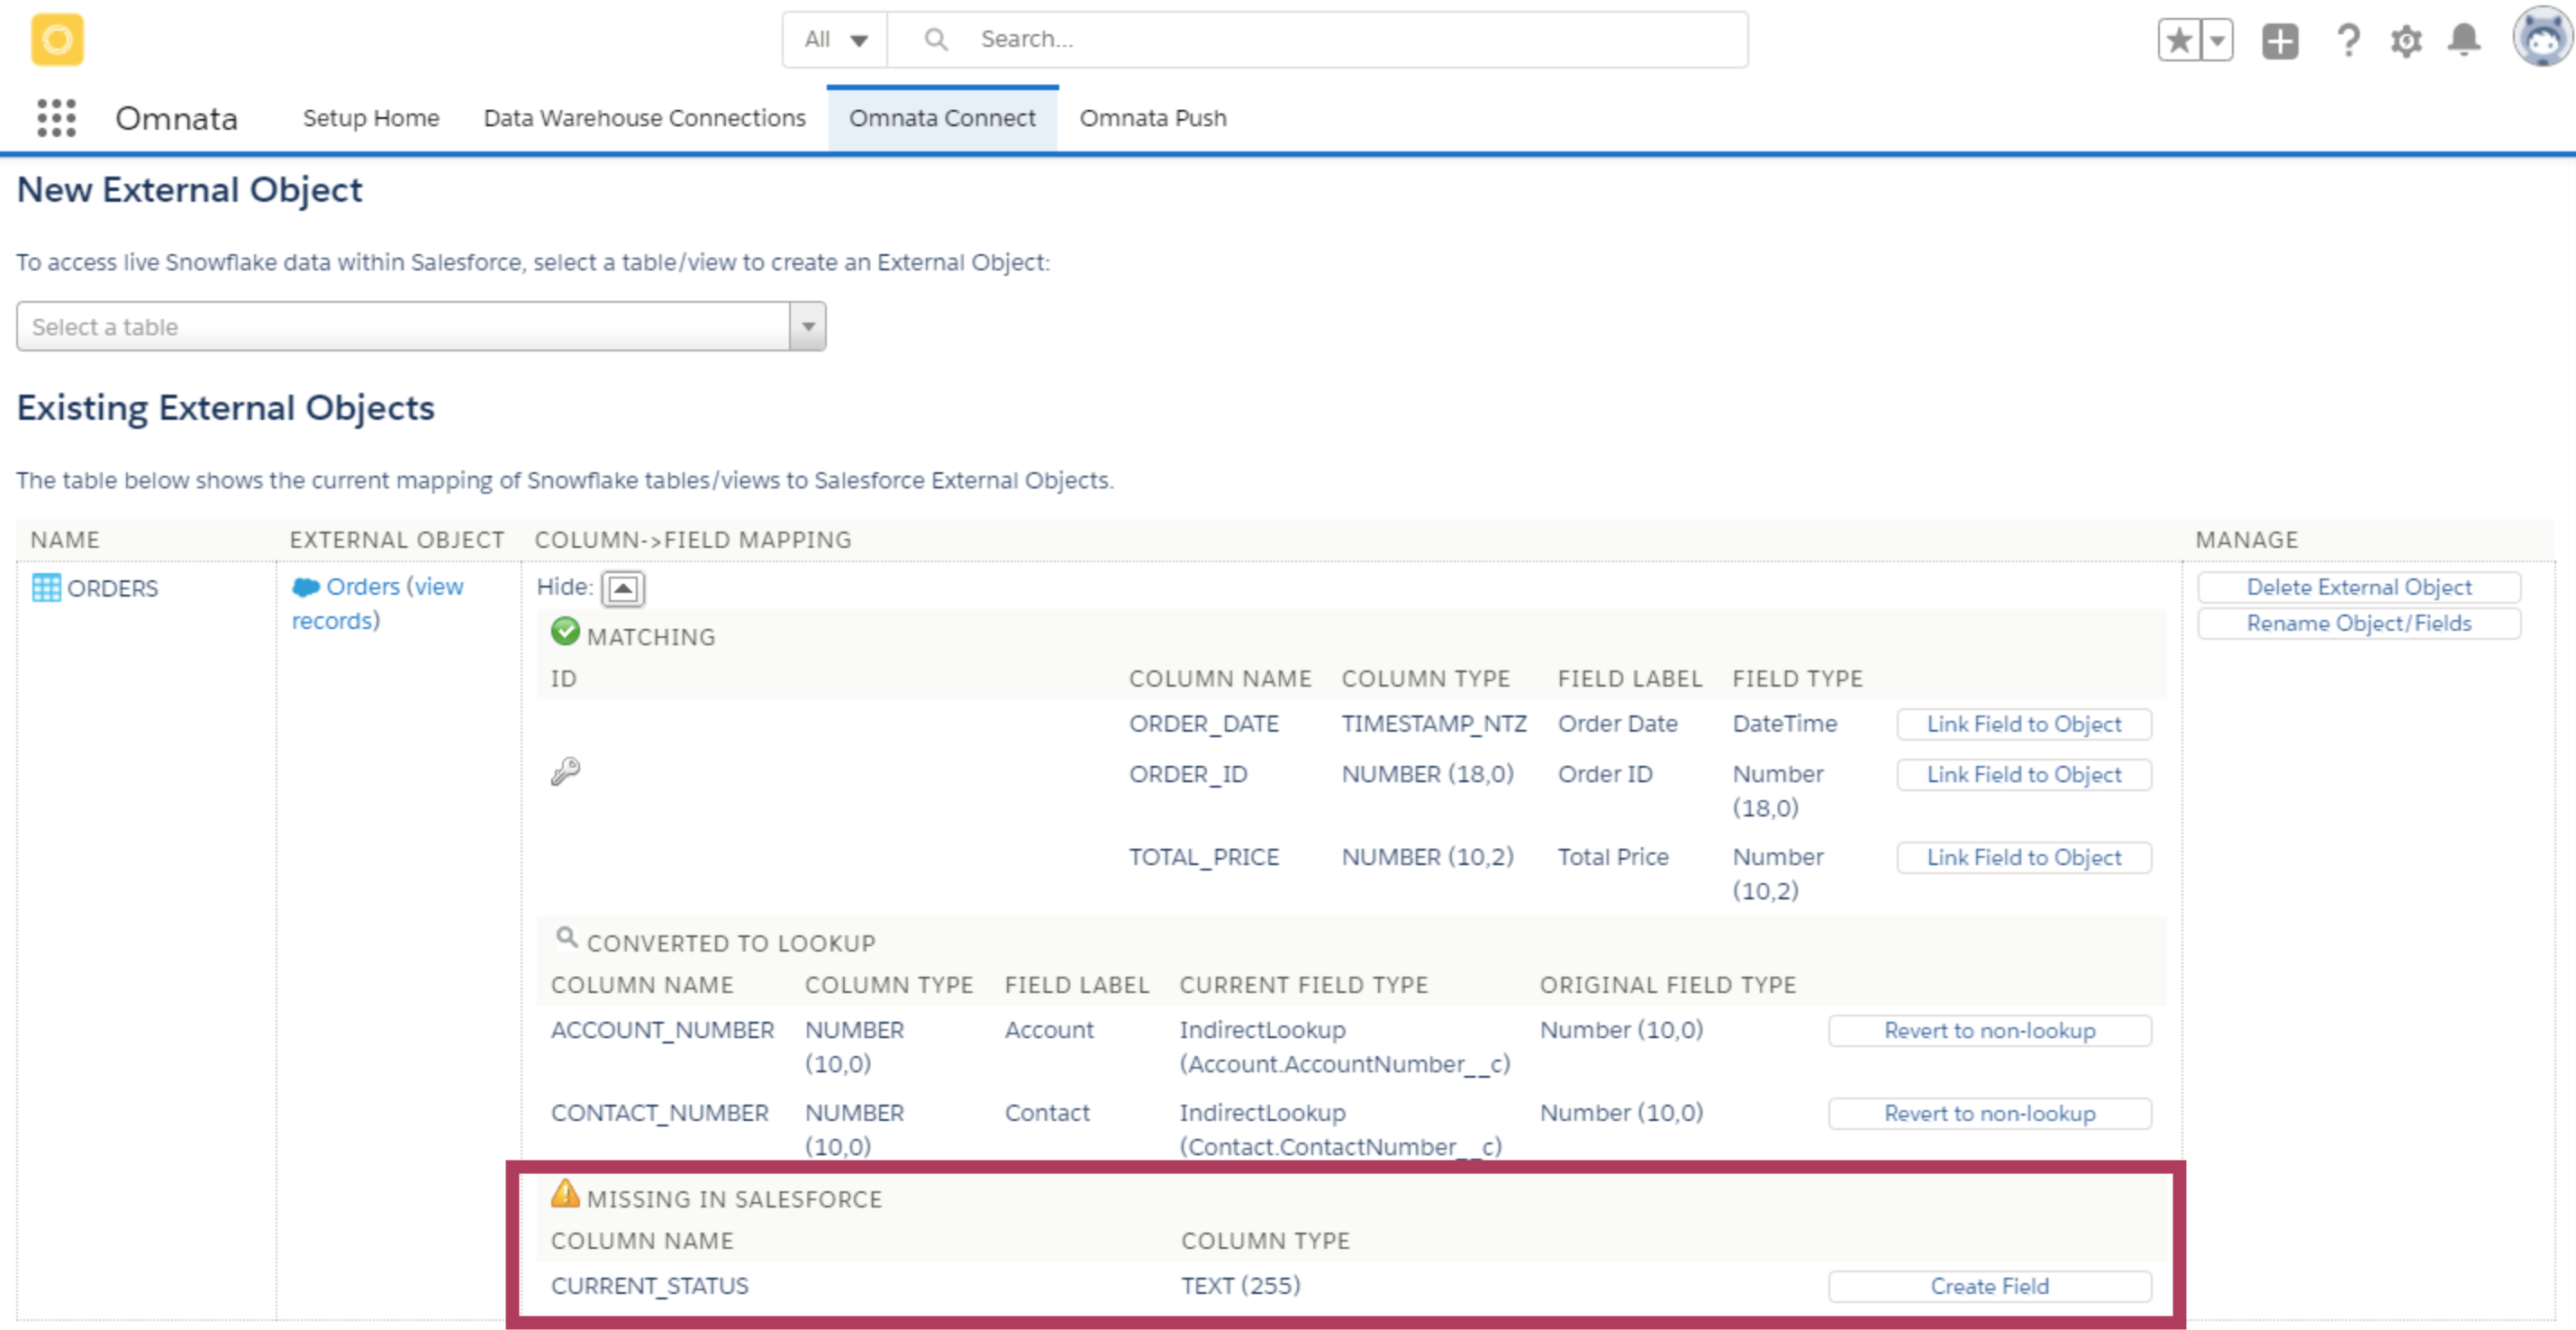The image size is (2576, 1330).
Task: Click the CONTACT_NUMBER column name
Action: (x=659, y=1113)
